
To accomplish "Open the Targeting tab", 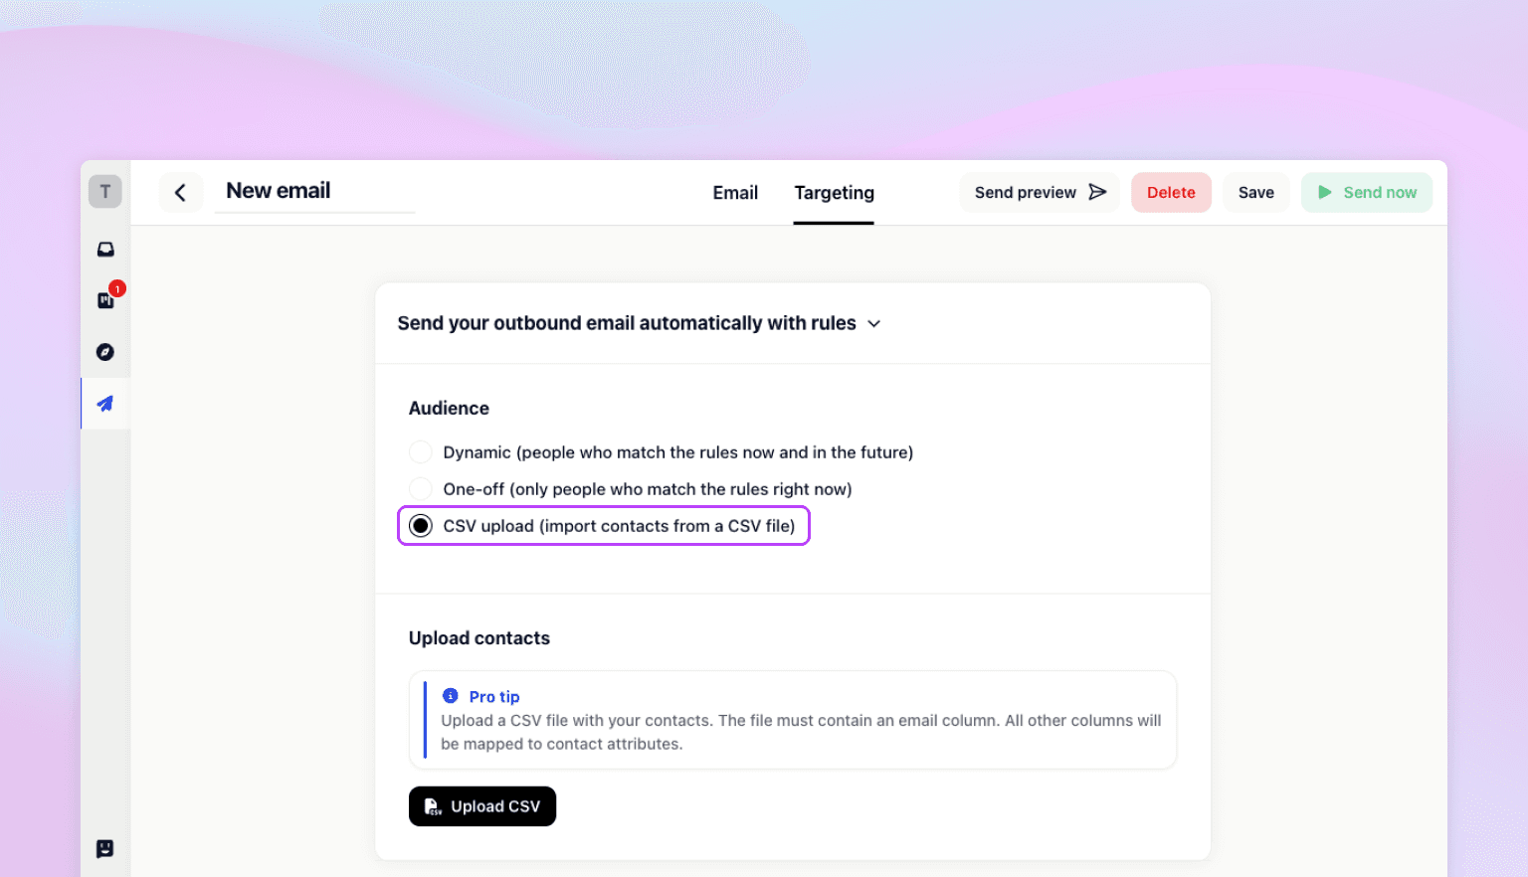I will 834,192.
